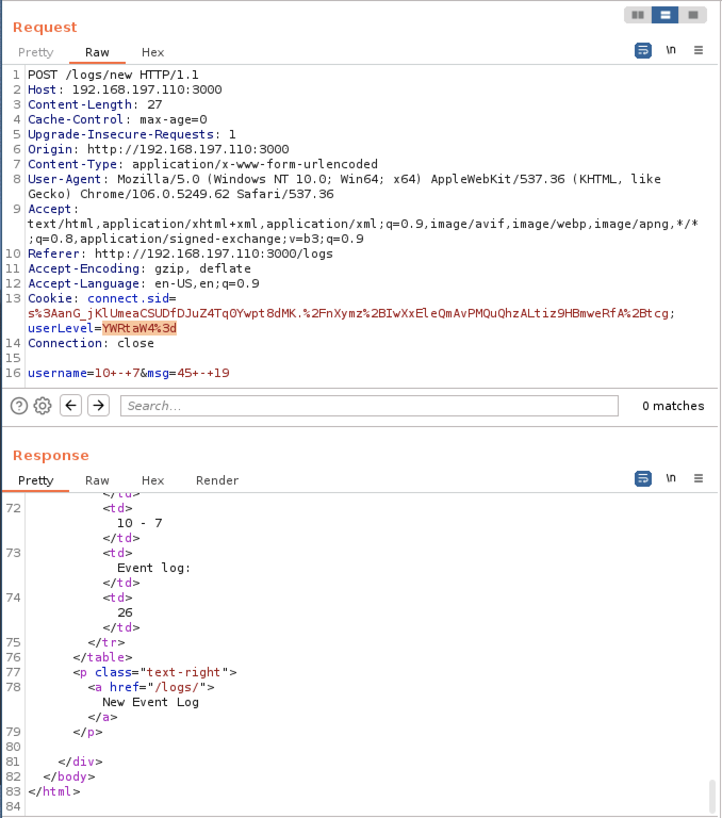Click the Response panel heading

coord(51,455)
